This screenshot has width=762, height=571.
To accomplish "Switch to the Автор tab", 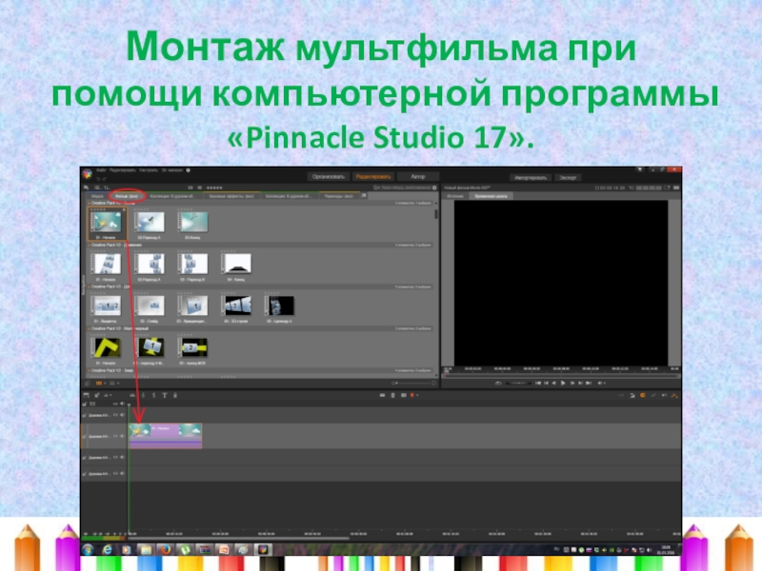I will [418, 177].
